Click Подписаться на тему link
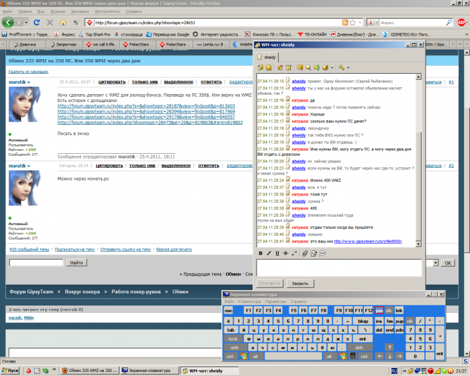The width and height of the screenshot is (470, 376). click(75, 250)
